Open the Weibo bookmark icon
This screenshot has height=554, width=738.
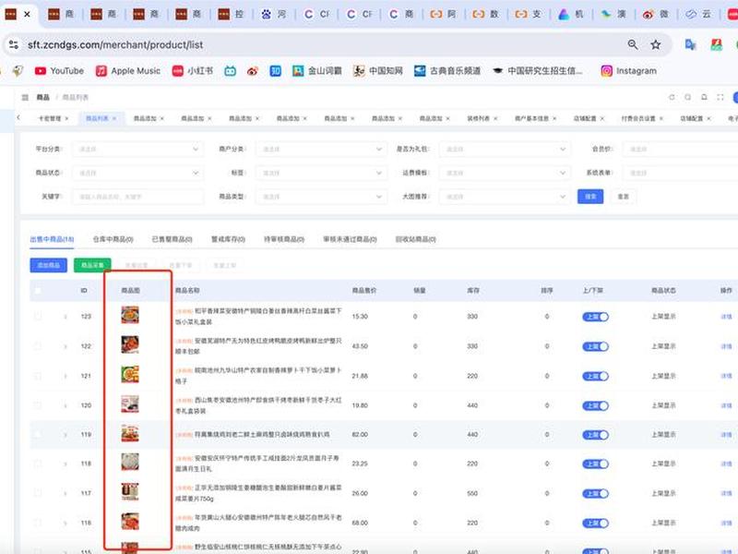[253, 71]
